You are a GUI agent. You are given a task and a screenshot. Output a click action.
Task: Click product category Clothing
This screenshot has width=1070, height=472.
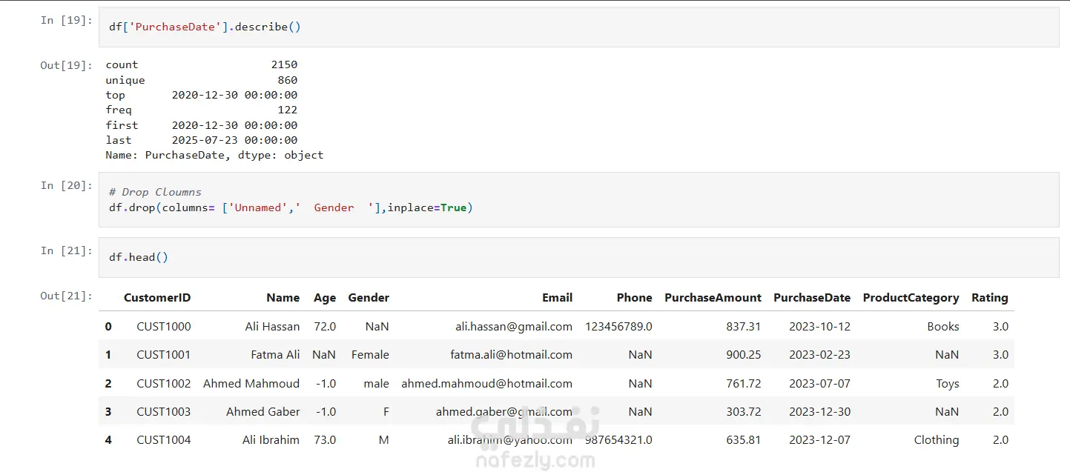[x=937, y=440]
